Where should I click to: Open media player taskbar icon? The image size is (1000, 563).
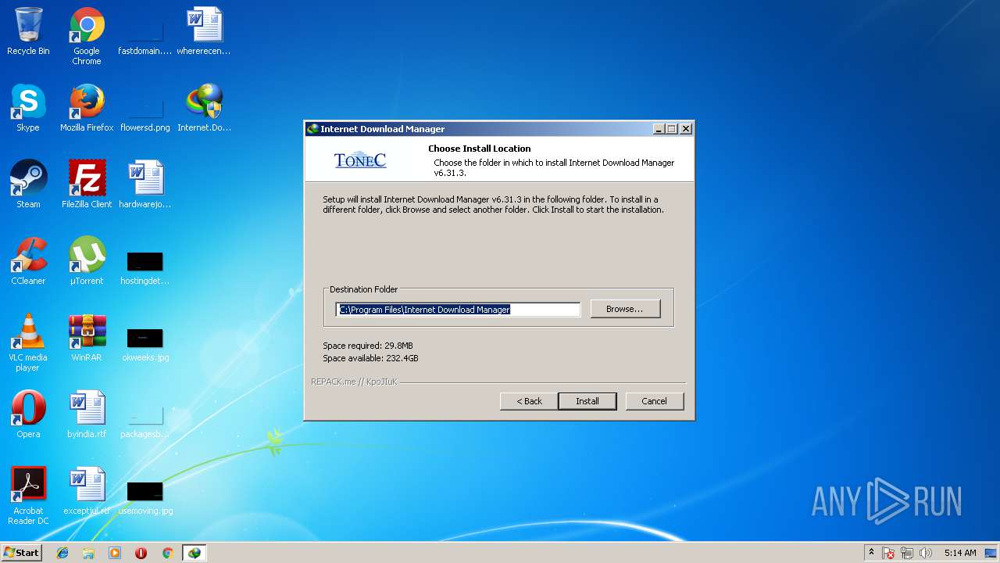[x=115, y=553]
